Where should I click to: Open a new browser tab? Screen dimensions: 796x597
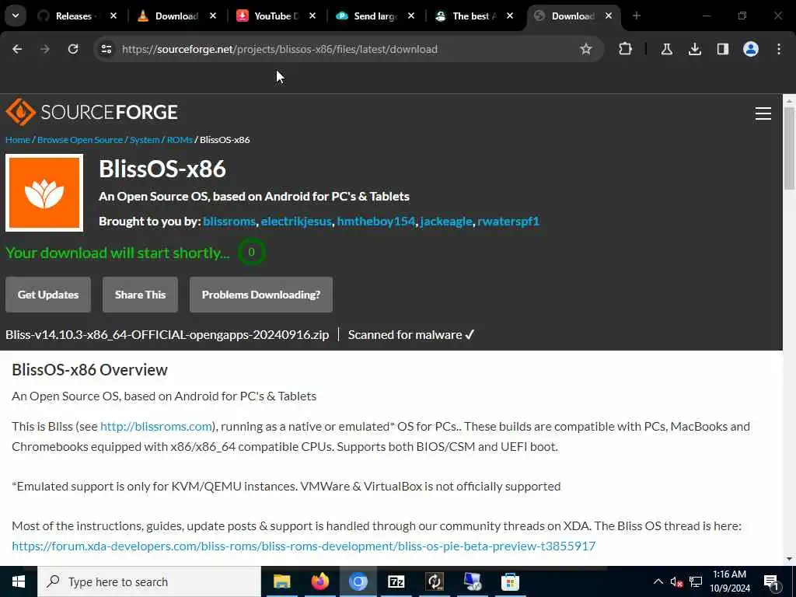pyautogui.click(x=636, y=16)
